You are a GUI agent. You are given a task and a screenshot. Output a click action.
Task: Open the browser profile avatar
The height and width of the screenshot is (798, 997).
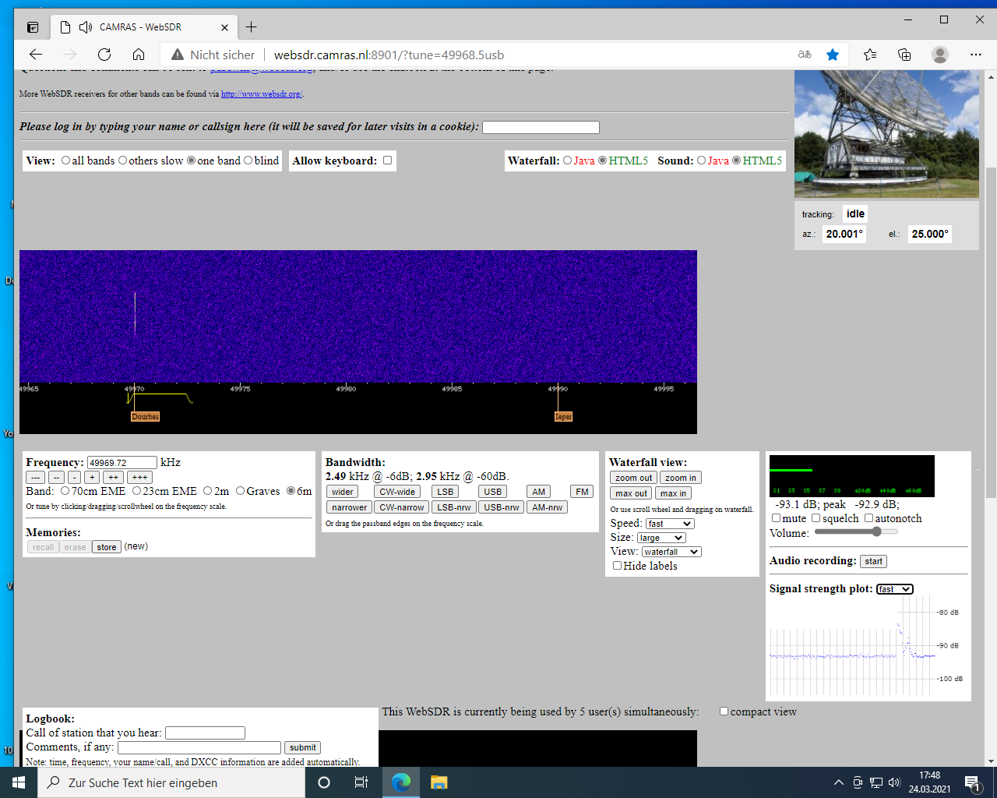click(x=940, y=55)
